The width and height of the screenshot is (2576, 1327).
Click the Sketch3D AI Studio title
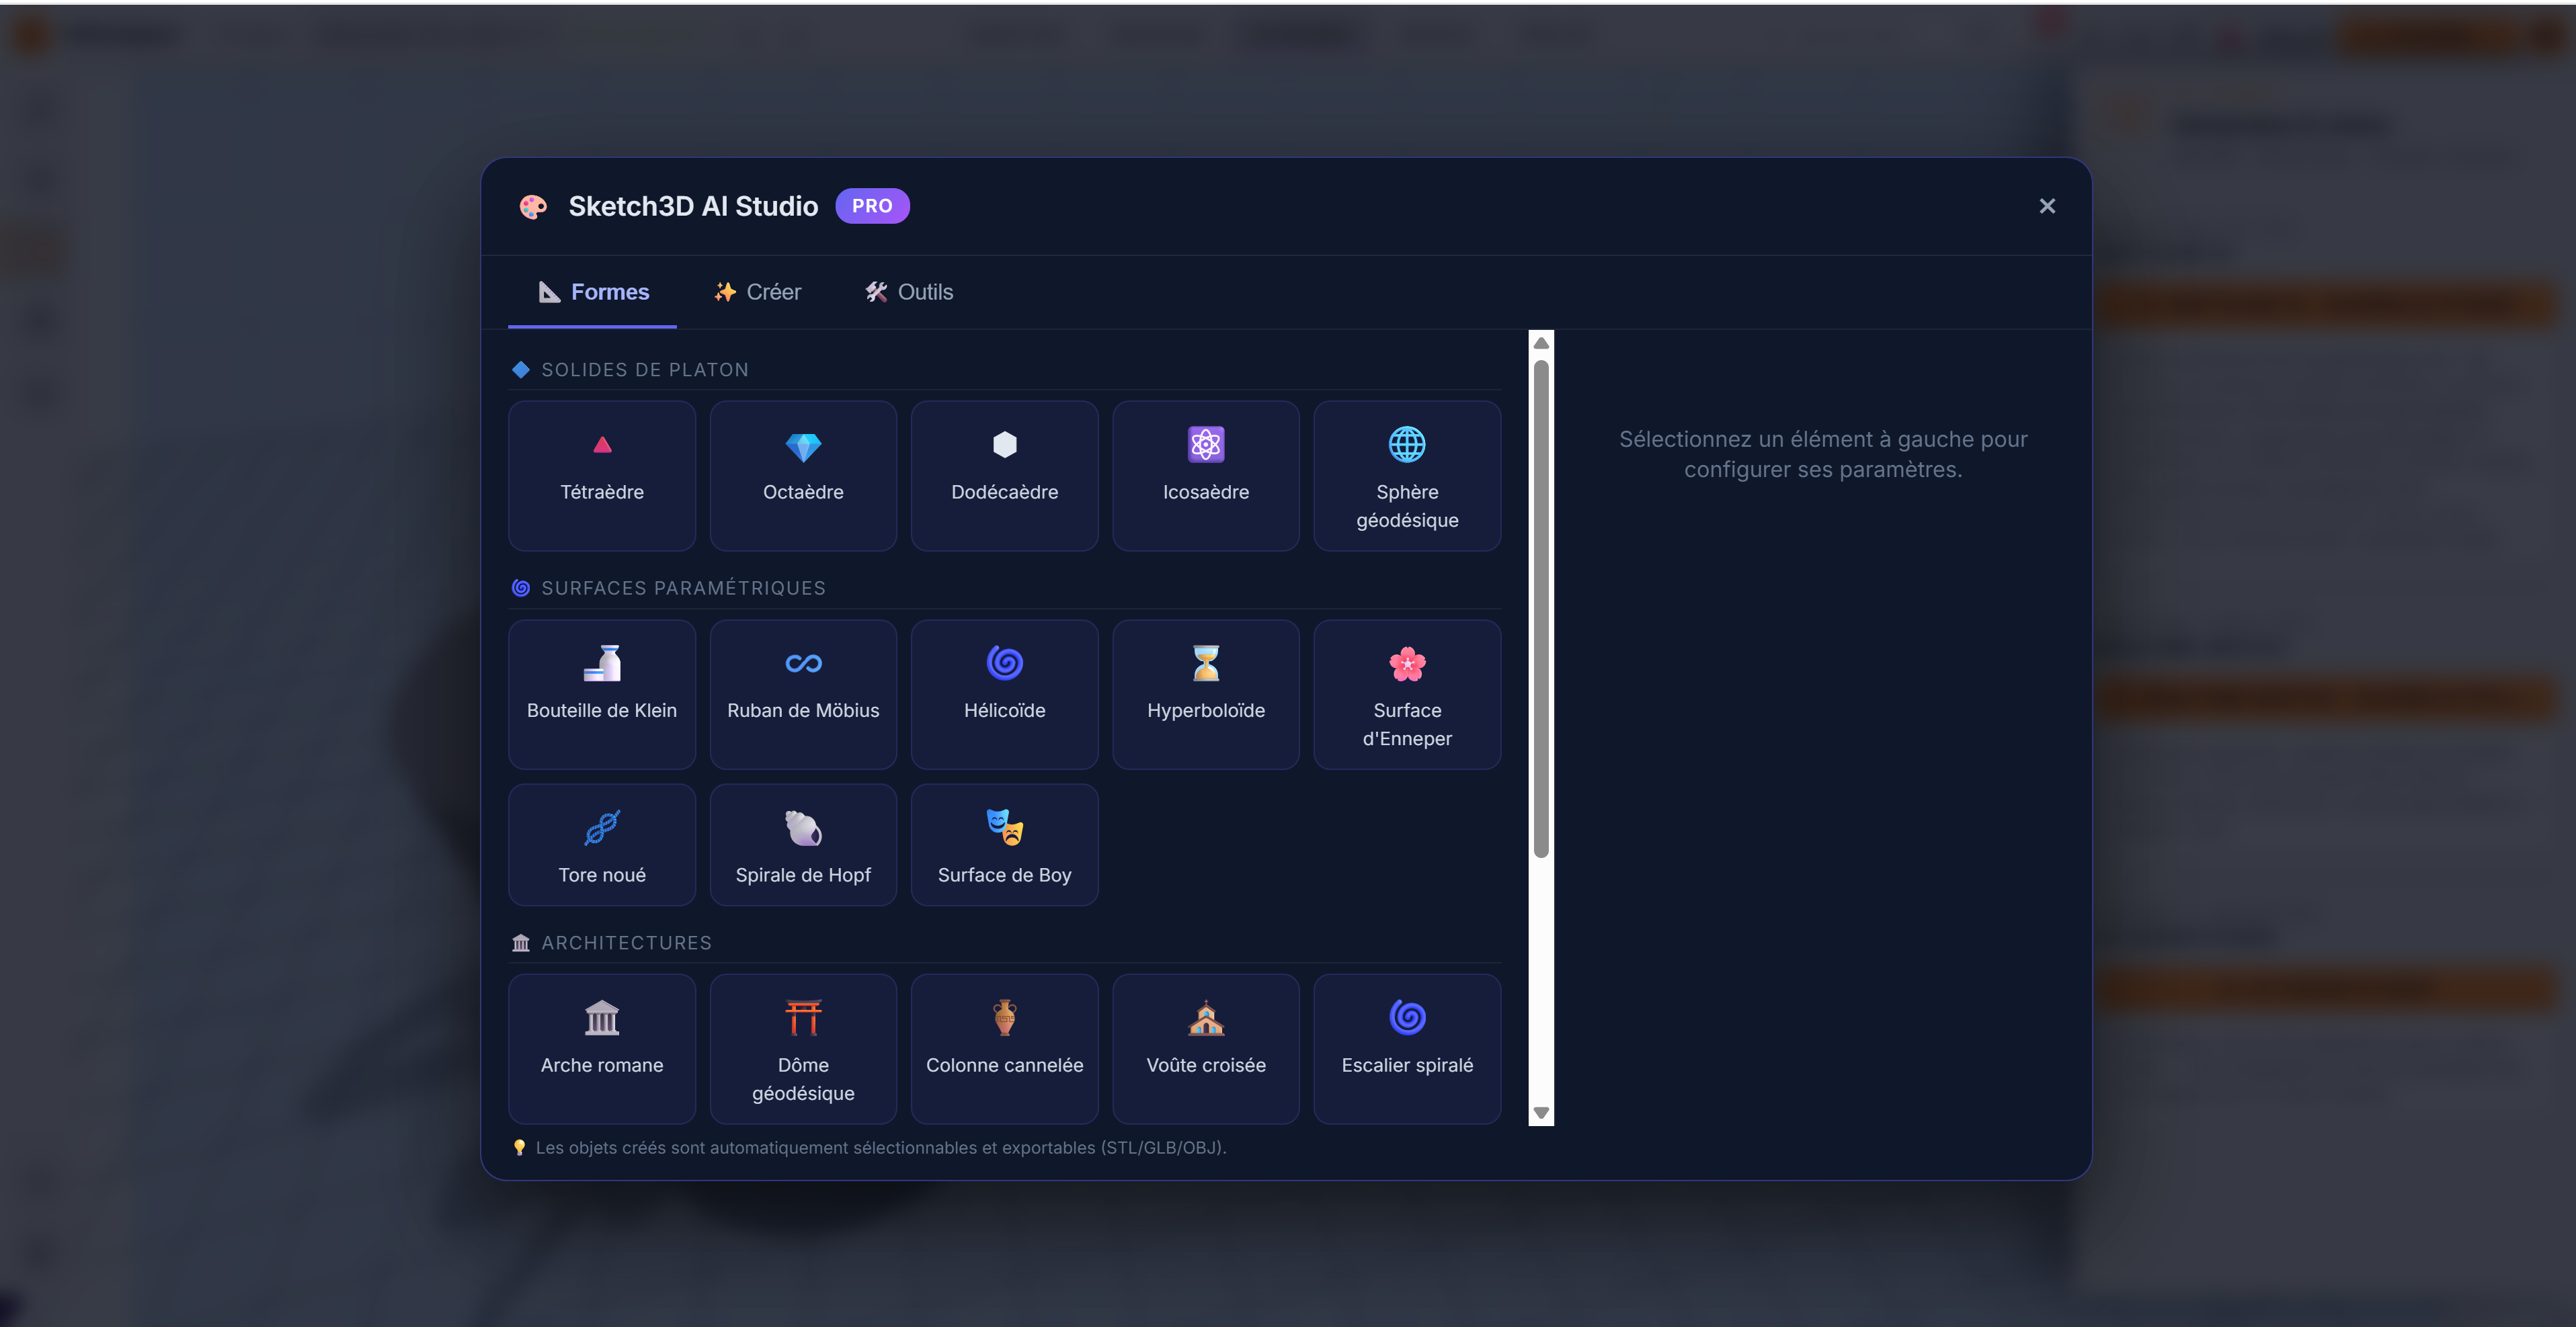tap(693, 206)
